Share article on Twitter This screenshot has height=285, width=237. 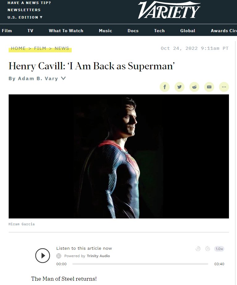[x=180, y=87]
